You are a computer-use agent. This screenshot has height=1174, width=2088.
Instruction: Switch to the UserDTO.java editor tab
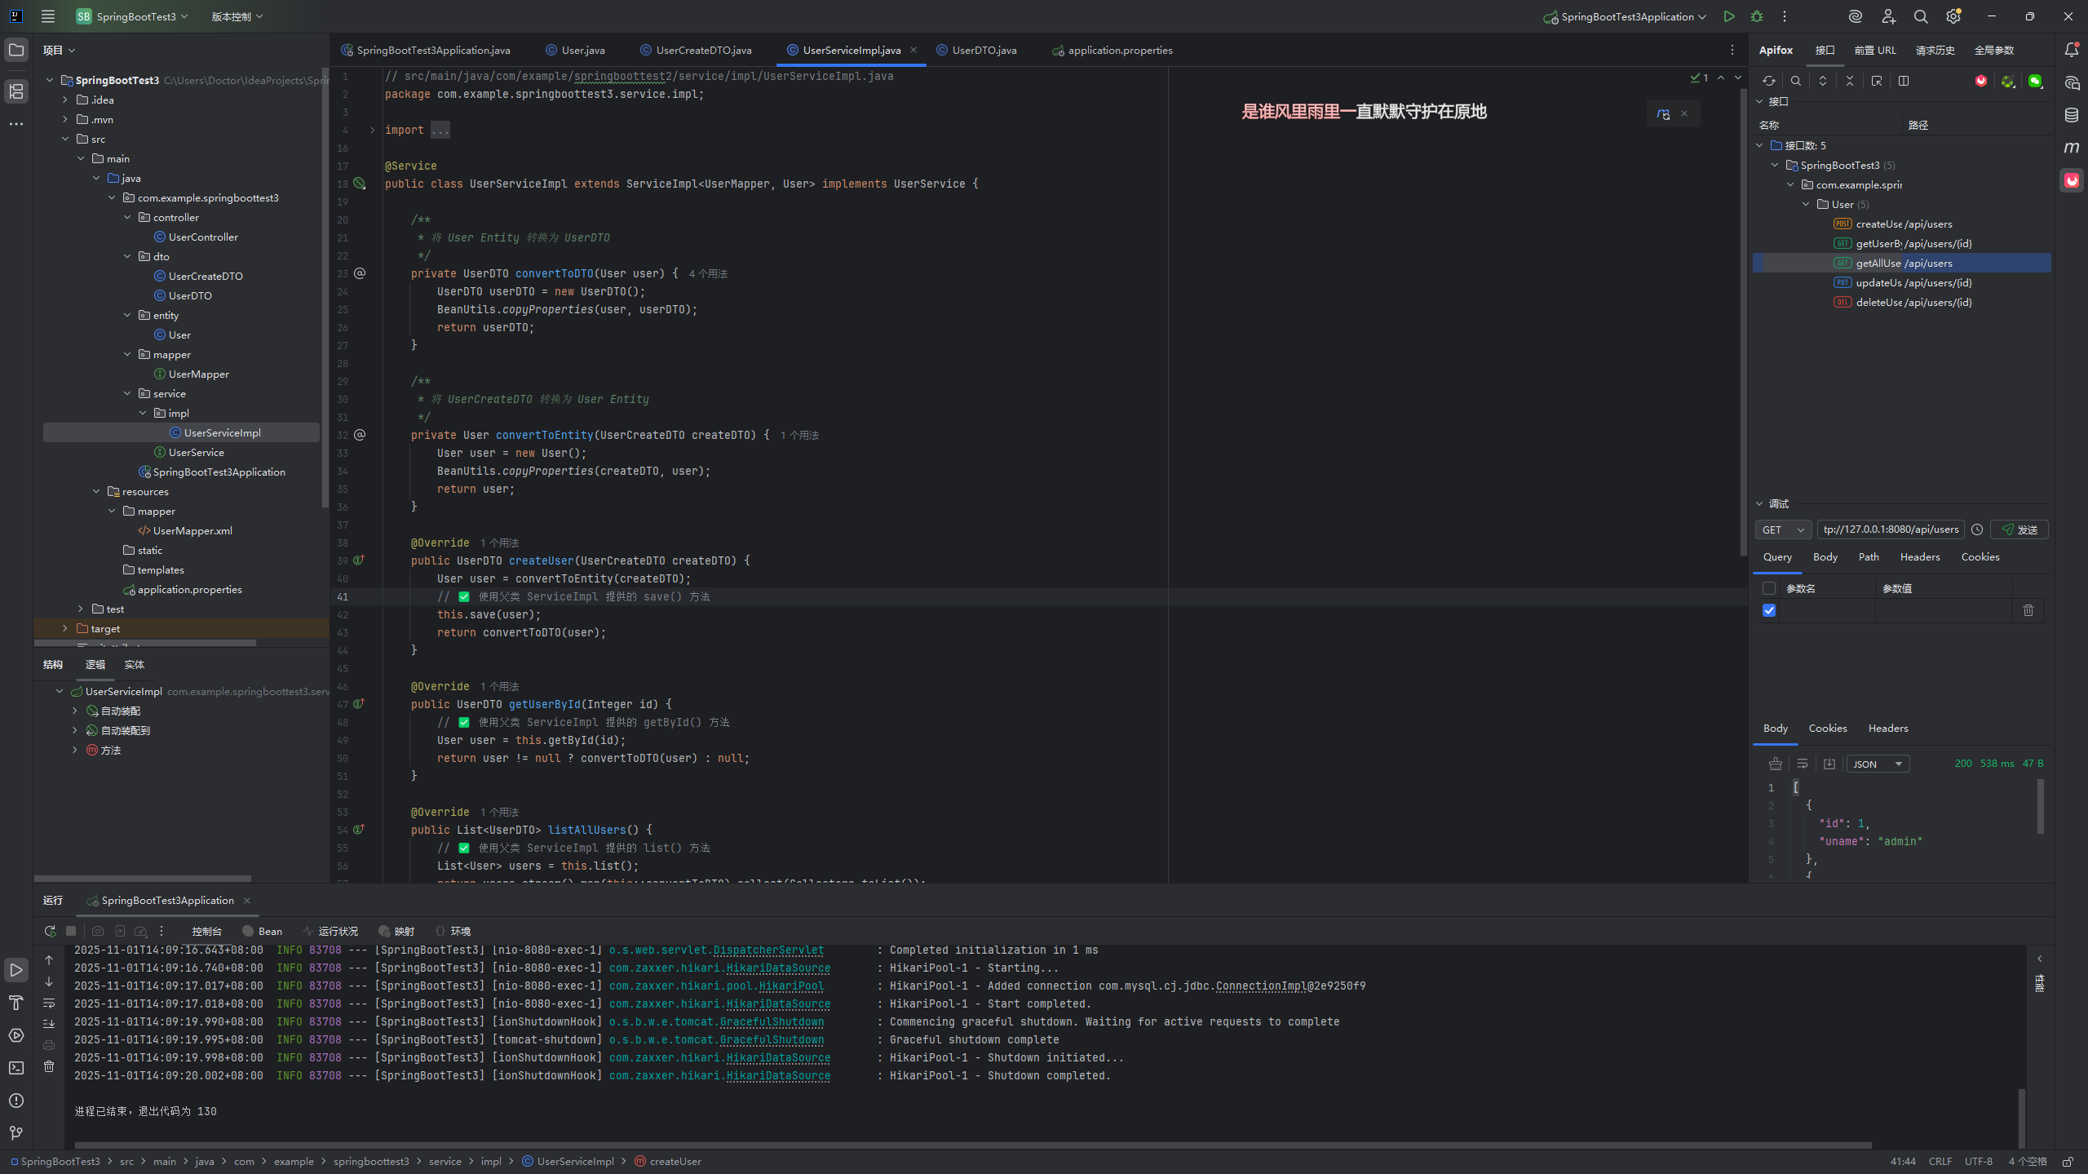984,50
